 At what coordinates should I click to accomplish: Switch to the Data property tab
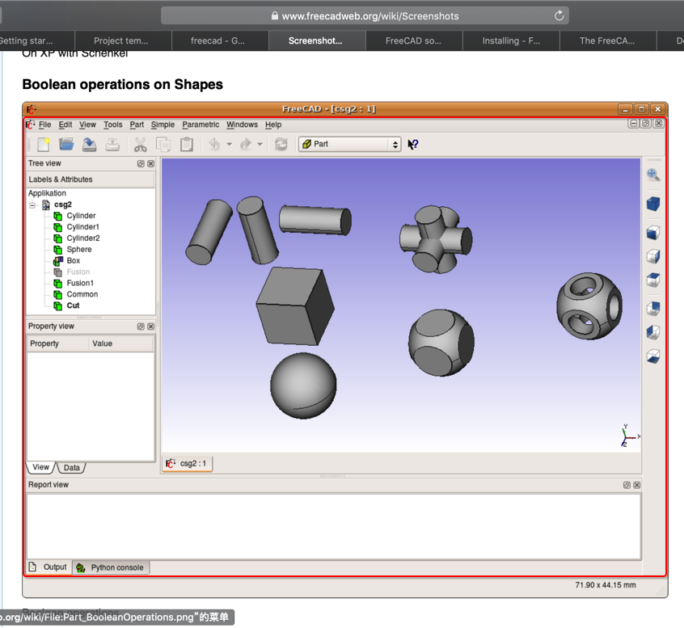[72, 468]
